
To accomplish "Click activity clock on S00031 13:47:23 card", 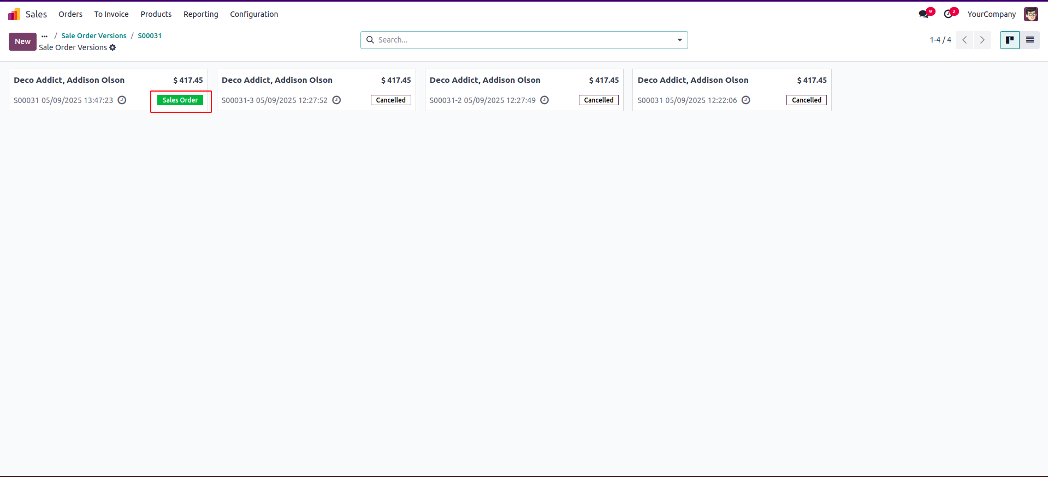I will [x=122, y=100].
